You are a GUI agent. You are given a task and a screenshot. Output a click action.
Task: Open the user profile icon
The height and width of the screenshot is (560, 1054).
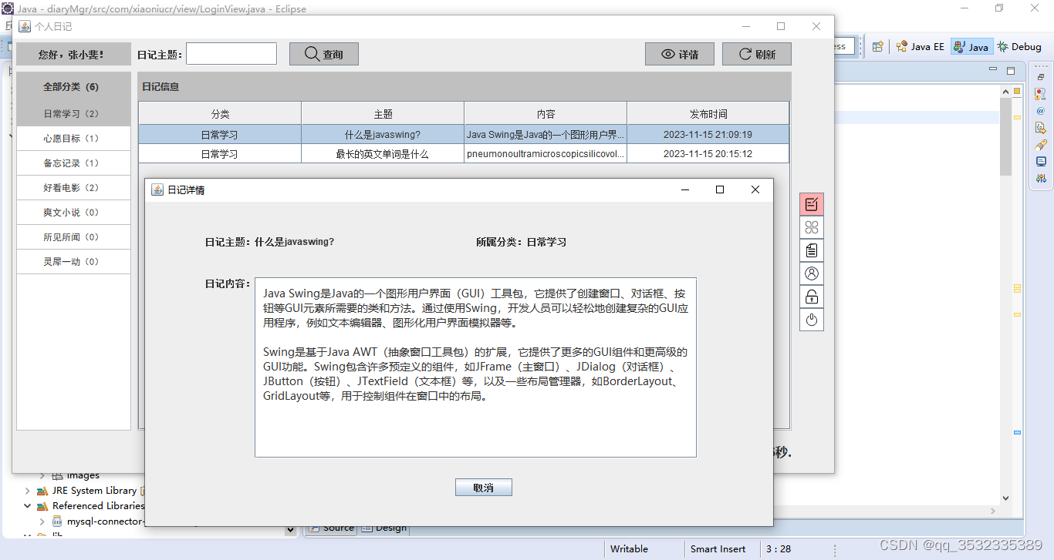point(811,273)
